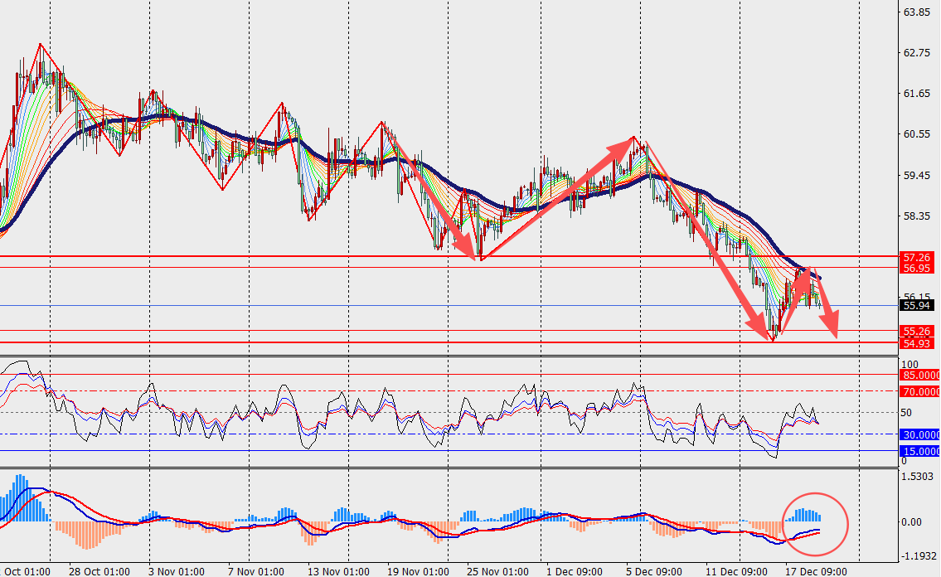This screenshot has height=577, width=941.
Task: Click the 5 Dec 09:00 date label
Action: pos(655,571)
